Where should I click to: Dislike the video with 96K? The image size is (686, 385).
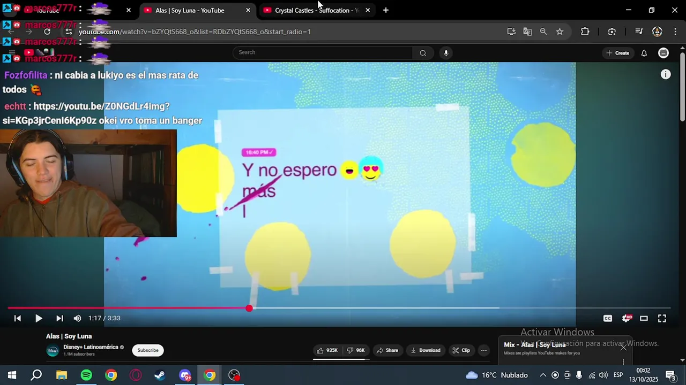point(356,350)
